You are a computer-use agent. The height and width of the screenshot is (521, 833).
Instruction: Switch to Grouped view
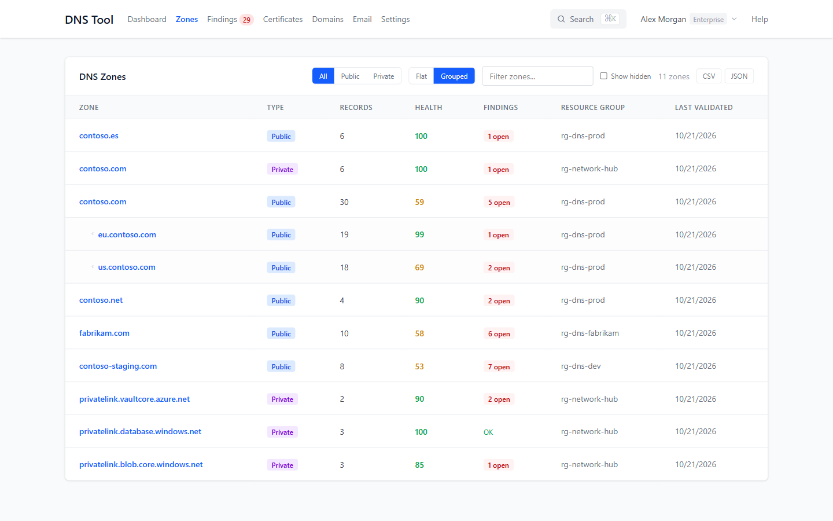point(454,76)
